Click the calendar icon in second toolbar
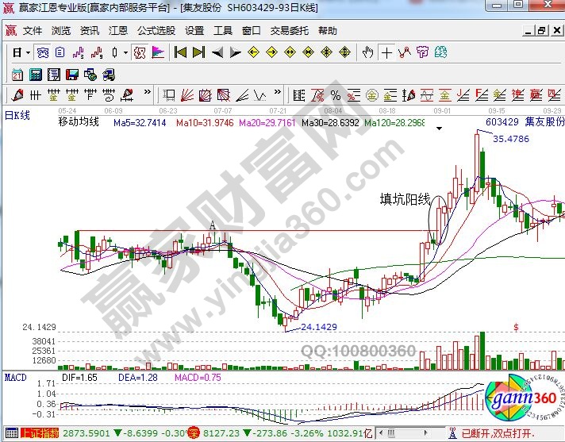Screen dimensions: 565x442 coord(17,75)
